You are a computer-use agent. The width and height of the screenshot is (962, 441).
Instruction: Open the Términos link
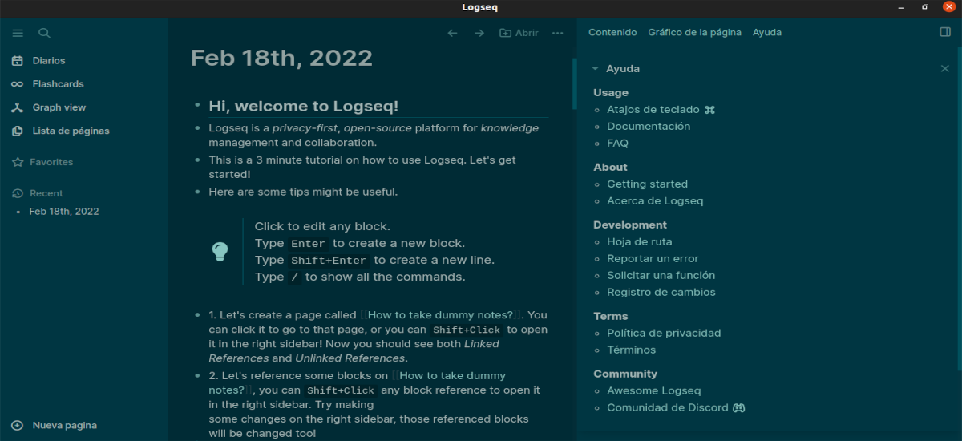pyautogui.click(x=631, y=350)
